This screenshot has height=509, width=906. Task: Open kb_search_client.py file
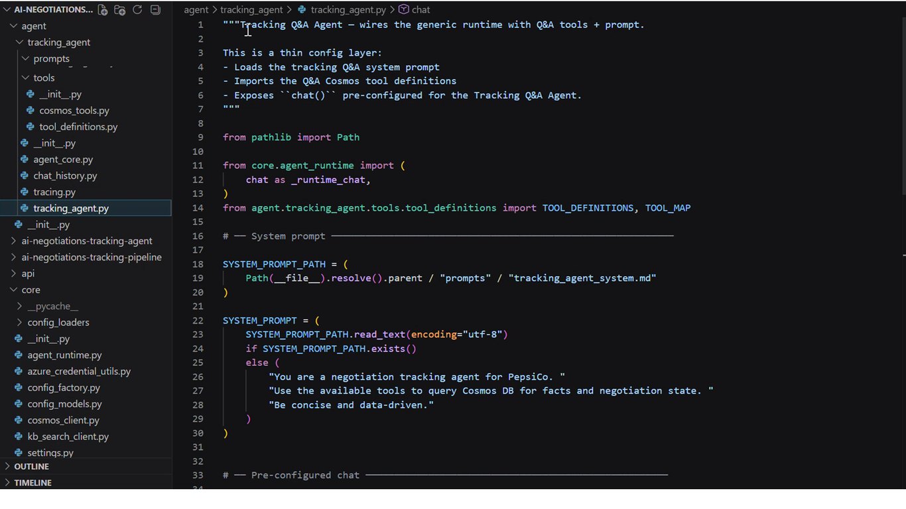click(x=68, y=437)
